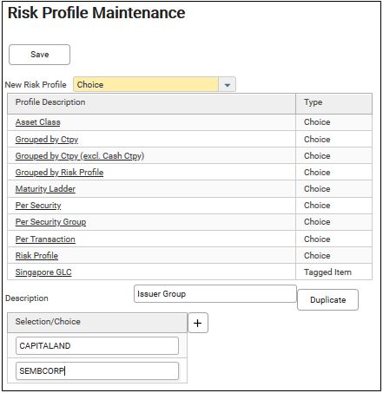Open Grouped by Ctpy (excl. Cash Ctpy)

coord(80,156)
